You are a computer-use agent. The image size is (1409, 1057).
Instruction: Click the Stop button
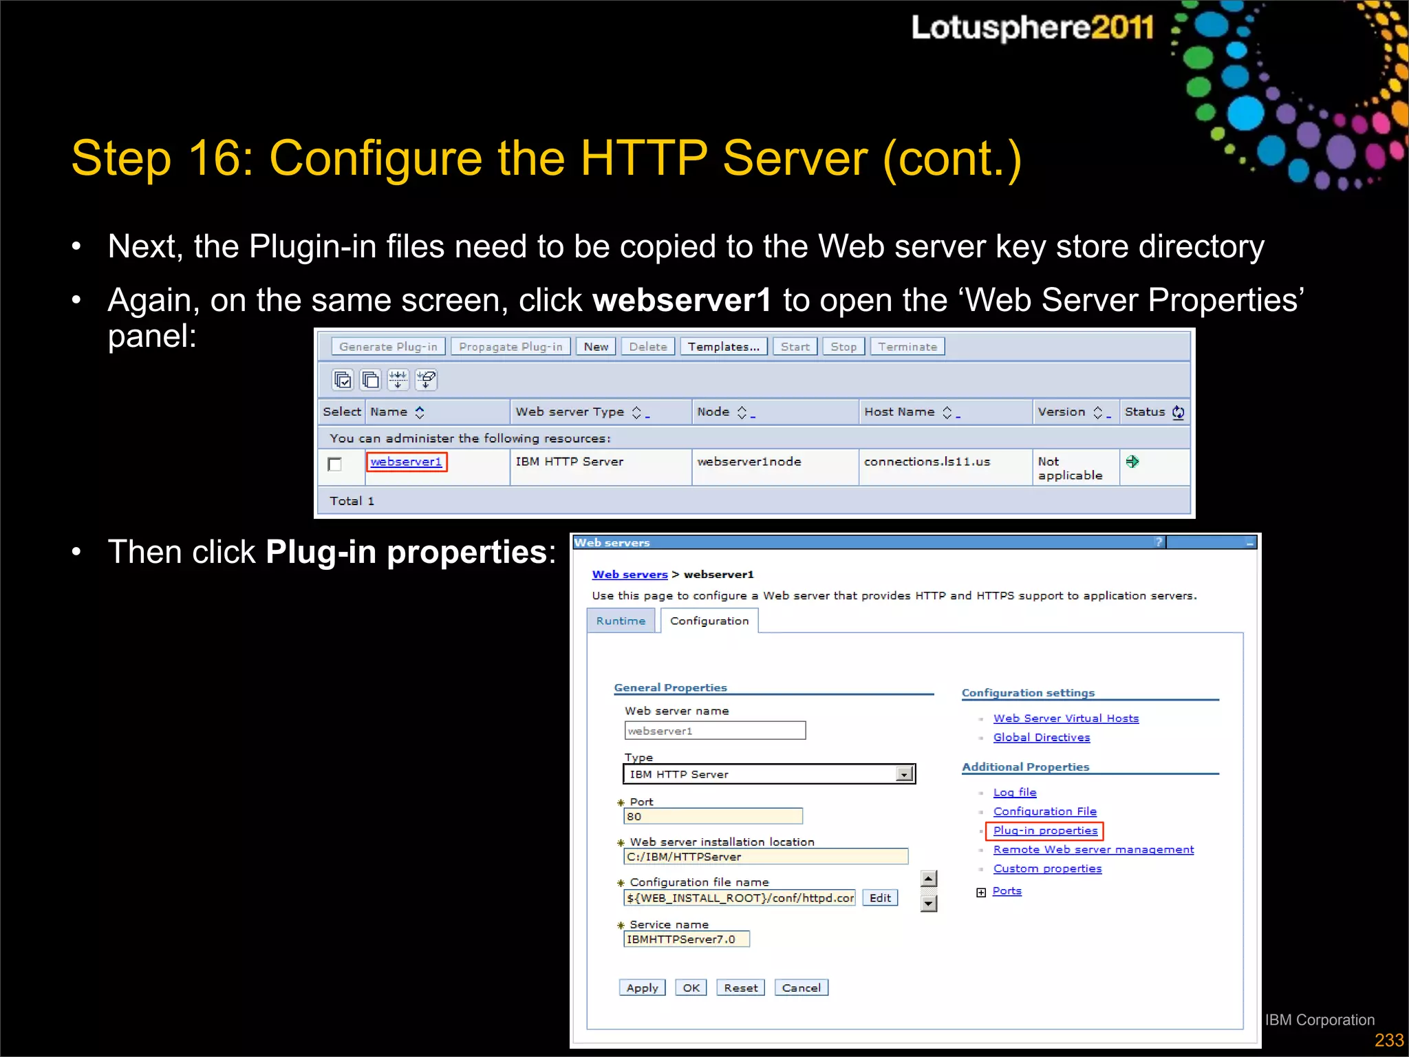843,347
